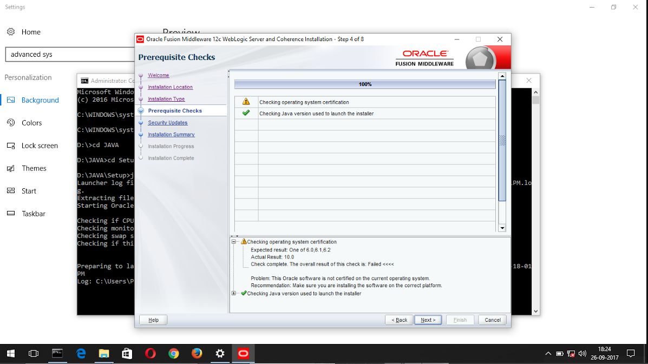
Task: Click the 100% progress bar
Action: [x=365, y=84]
